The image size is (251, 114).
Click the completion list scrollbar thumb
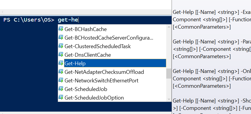(169, 74)
